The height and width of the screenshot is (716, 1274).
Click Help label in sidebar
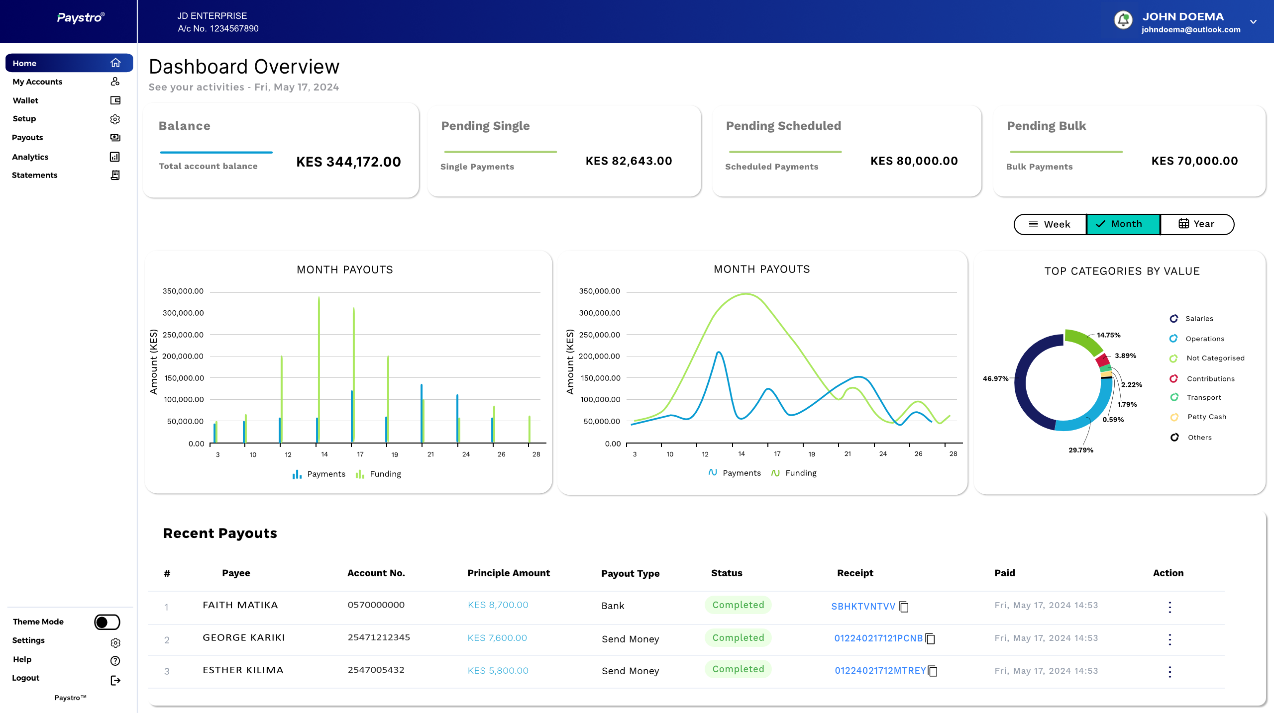(22, 659)
